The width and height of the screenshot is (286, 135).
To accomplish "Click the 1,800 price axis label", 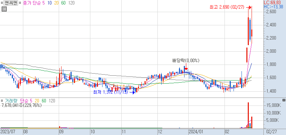I will (271, 65).
